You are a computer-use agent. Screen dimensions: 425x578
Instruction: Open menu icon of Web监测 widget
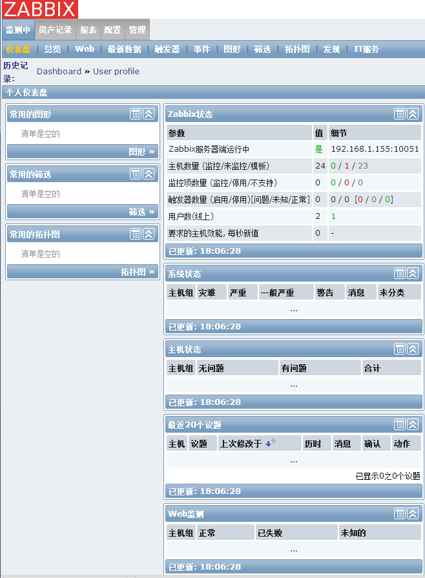[x=400, y=513]
